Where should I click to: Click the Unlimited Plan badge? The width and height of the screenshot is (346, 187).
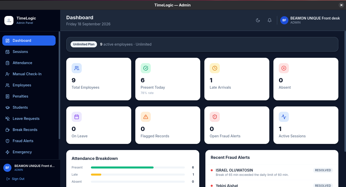click(x=84, y=44)
